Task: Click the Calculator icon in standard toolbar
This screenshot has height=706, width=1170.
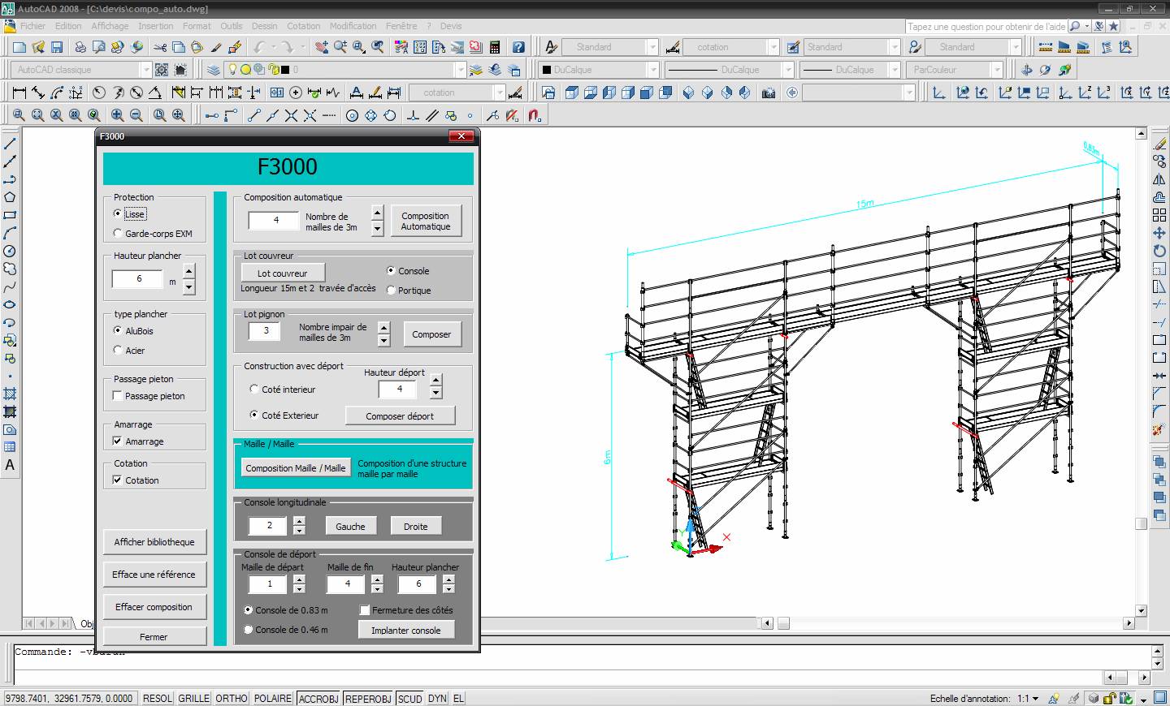Action: point(495,47)
